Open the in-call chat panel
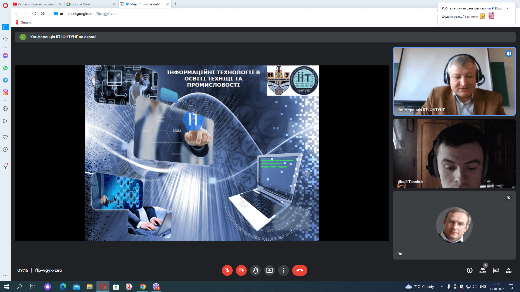Image resolution: width=520 pixels, height=292 pixels. [495, 270]
